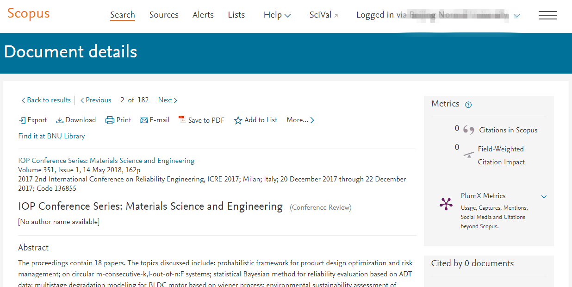Viewport: 572px width, 287px height.
Task: Click the Previous left chevron icon
Action: (82, 100)
